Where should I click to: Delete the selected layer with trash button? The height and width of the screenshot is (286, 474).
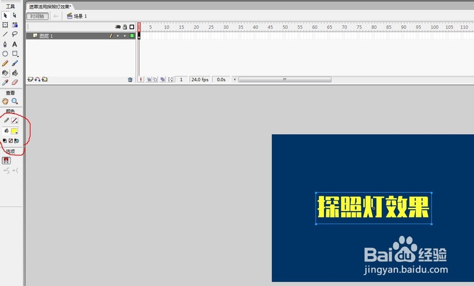(131, 79)
